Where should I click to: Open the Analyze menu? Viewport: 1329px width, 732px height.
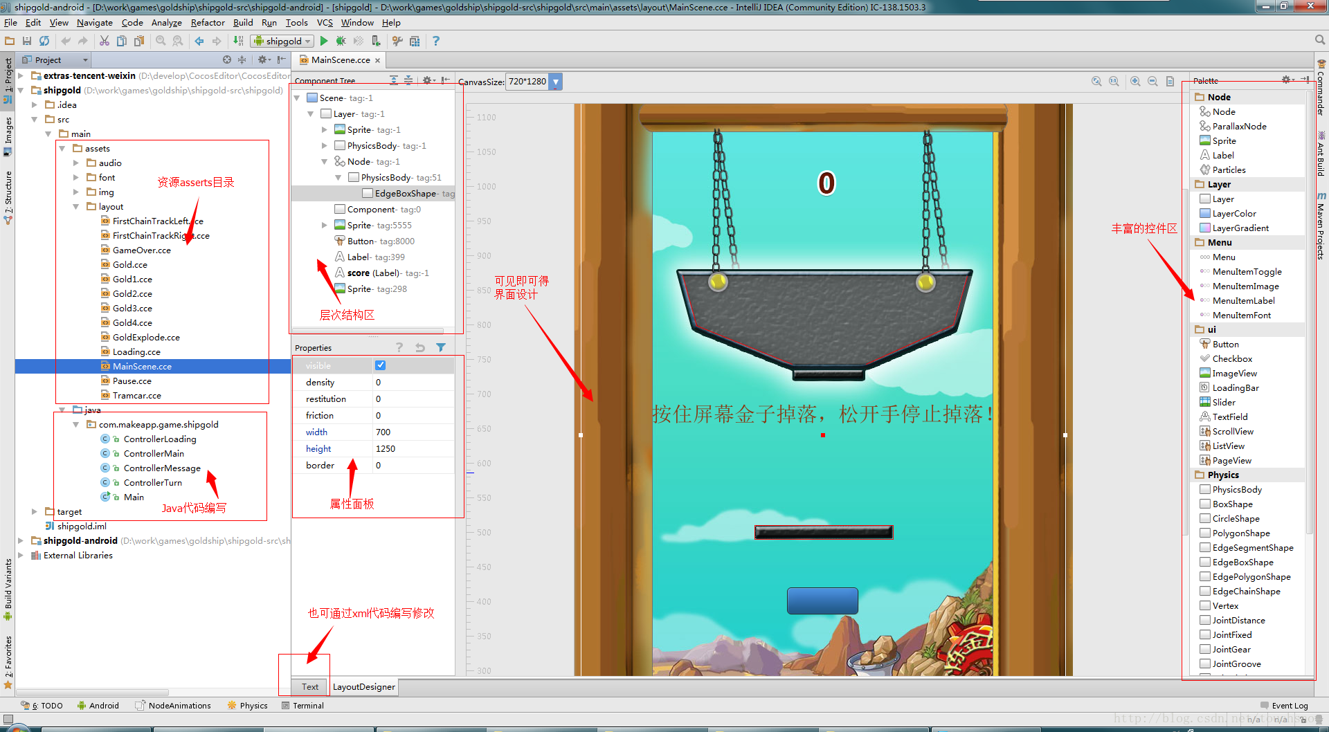tap(166, 22)
